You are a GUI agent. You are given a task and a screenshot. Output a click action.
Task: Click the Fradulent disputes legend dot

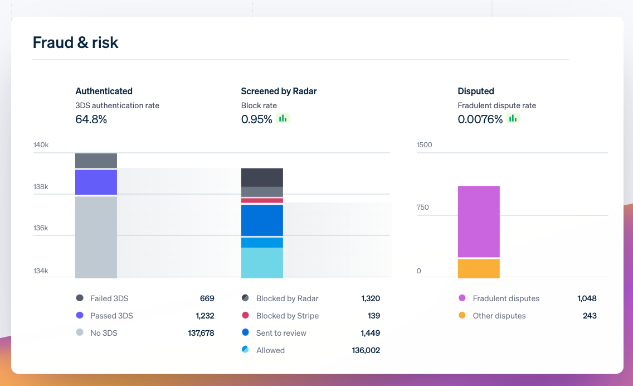pos(462,298)
